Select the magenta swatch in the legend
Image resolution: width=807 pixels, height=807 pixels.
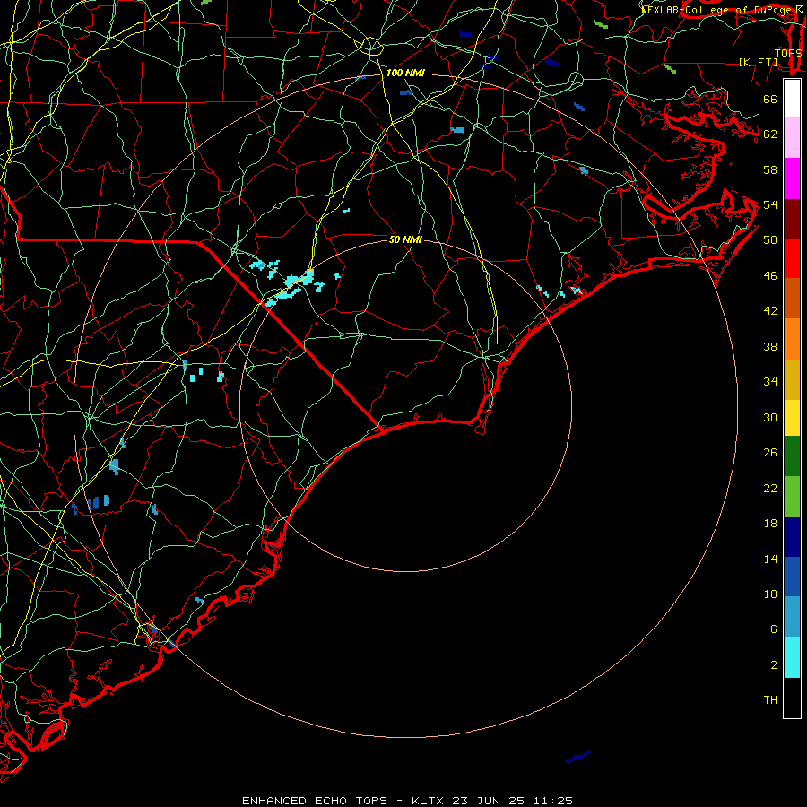(792, 178)
